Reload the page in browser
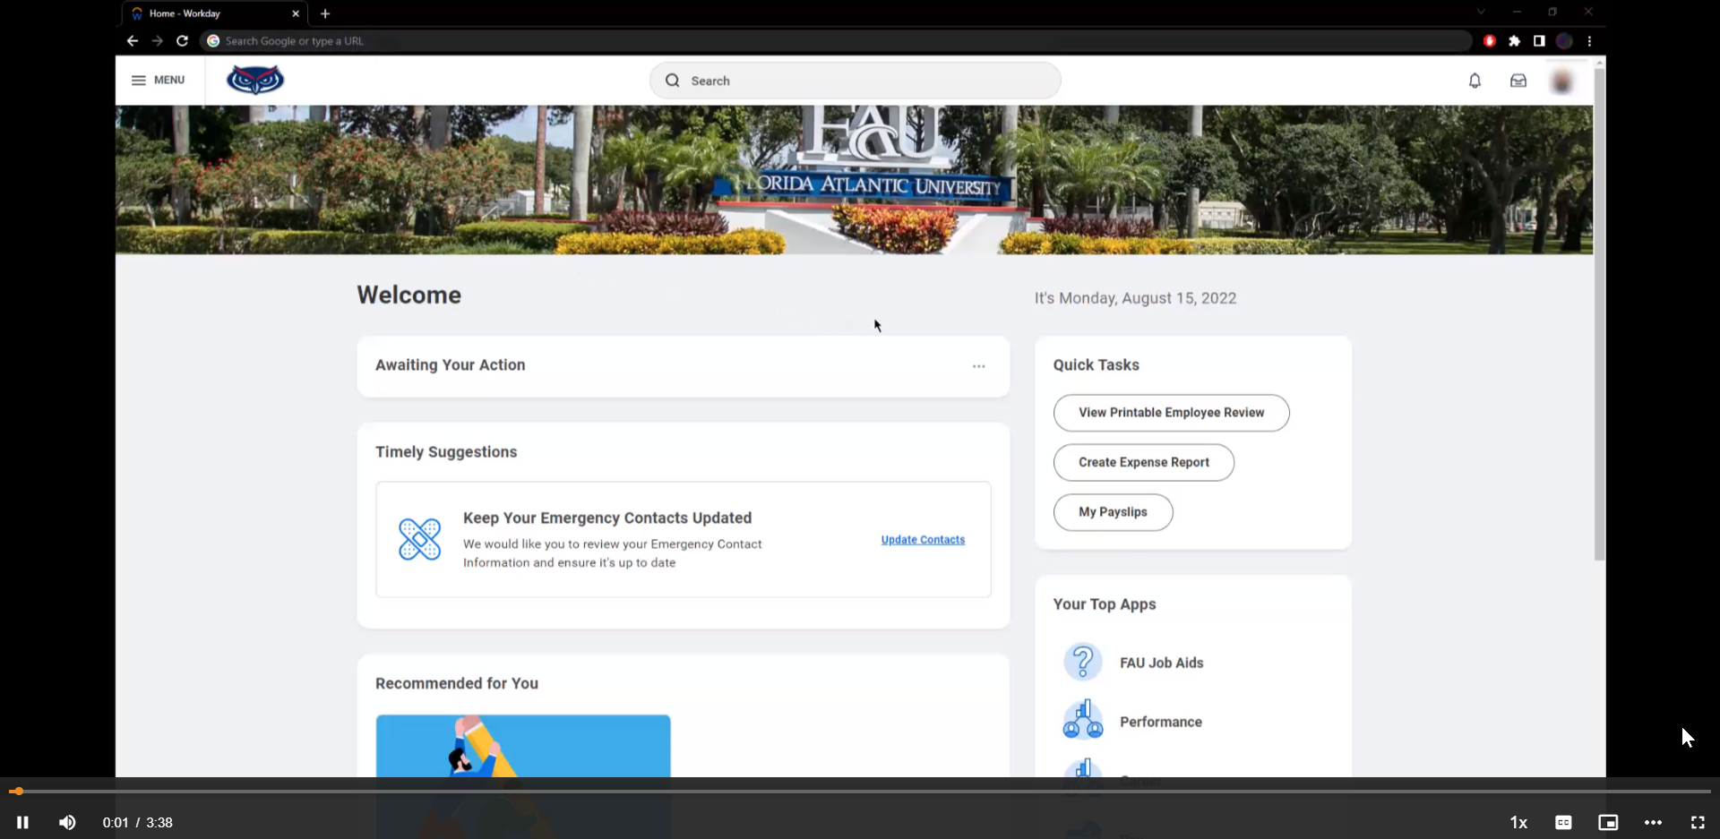1720x839 pixels. point(182,41)
